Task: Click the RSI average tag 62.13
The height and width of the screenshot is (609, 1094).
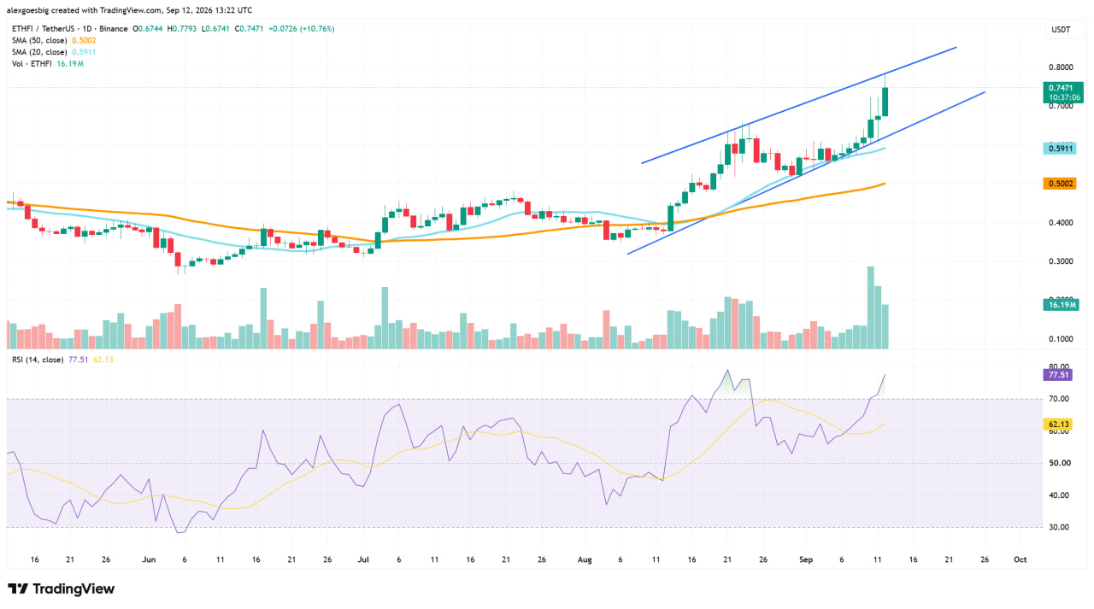Action: [x=1058, y=423]
